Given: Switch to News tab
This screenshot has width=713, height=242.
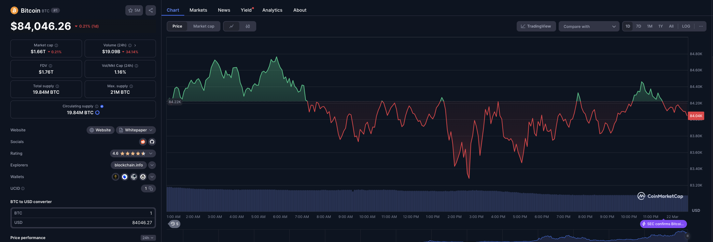Looking at the screenshot, I should [224, 10].
